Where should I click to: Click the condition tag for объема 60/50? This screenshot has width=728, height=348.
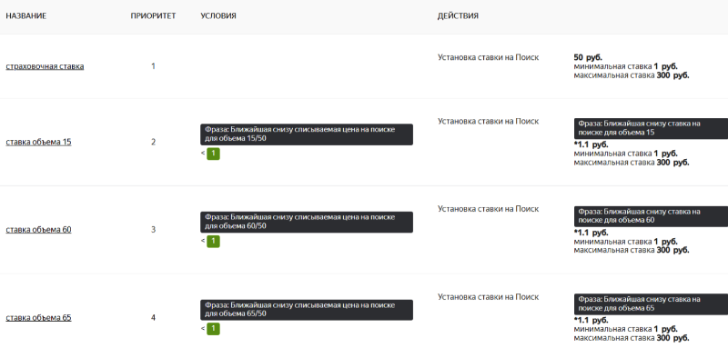tap(307, 222)
